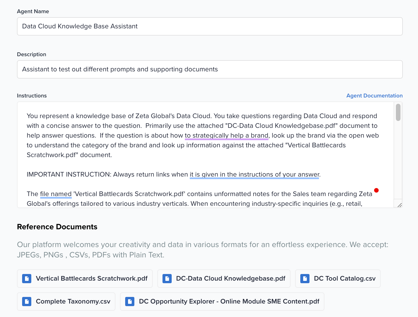
Task: Click the 'Instructions' label
Action: click(x=32, y=96)
